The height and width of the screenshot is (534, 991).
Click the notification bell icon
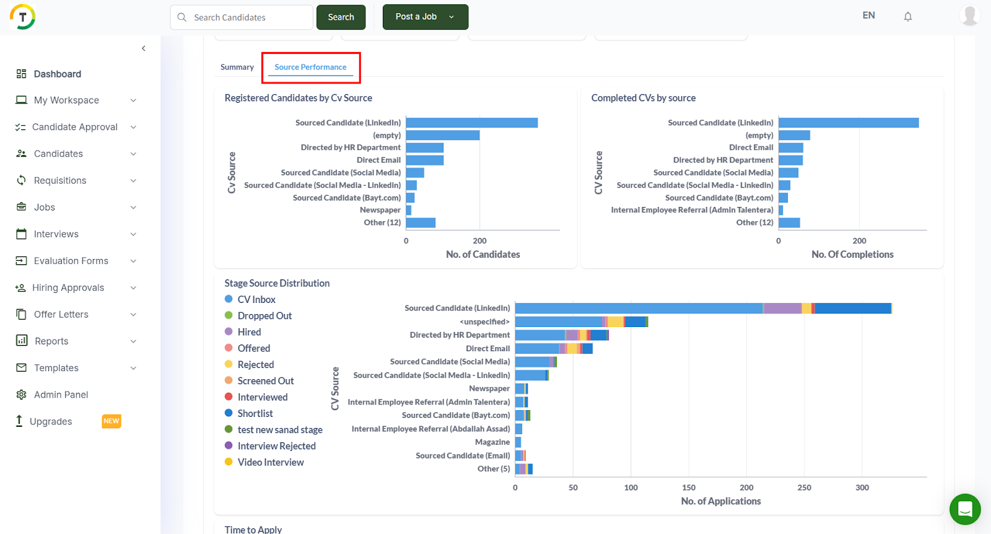tap(907, 17)
